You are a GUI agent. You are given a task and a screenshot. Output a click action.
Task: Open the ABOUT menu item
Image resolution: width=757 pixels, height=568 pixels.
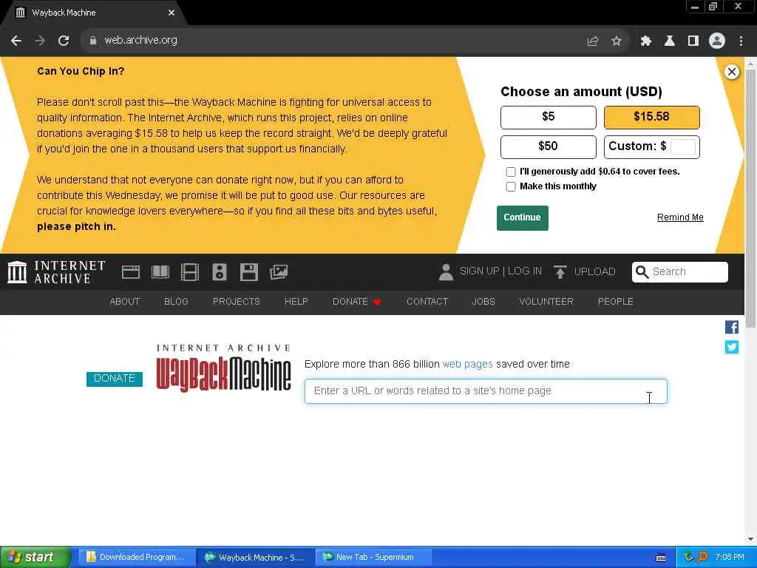124,302
